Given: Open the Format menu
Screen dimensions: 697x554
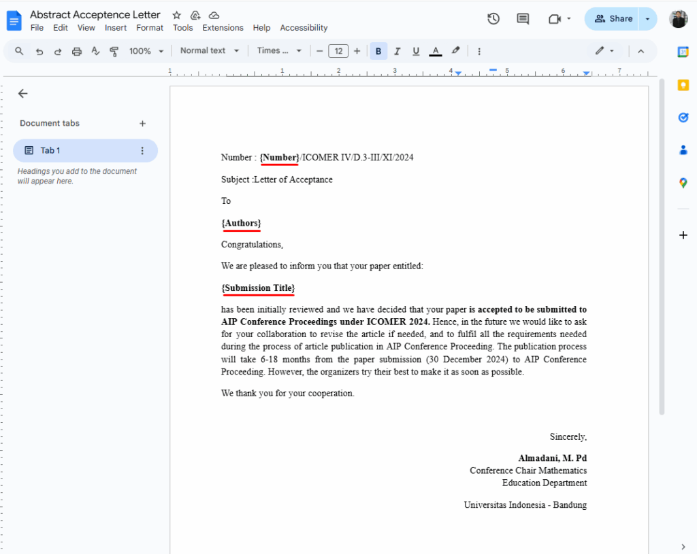Looking at the screenshot, I should point(149,27).
